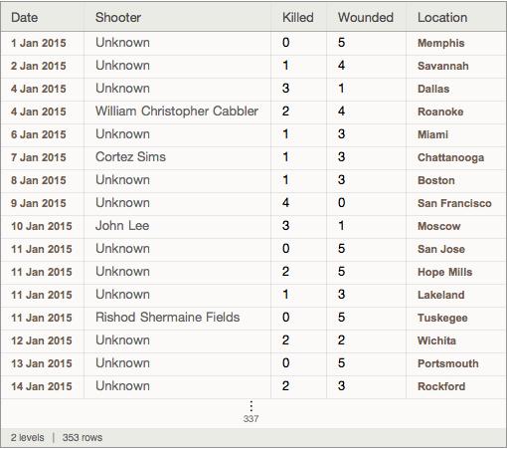Click shooter Rishod Shermaine Fields
This screenshot has width=507, height=449.
167,318
